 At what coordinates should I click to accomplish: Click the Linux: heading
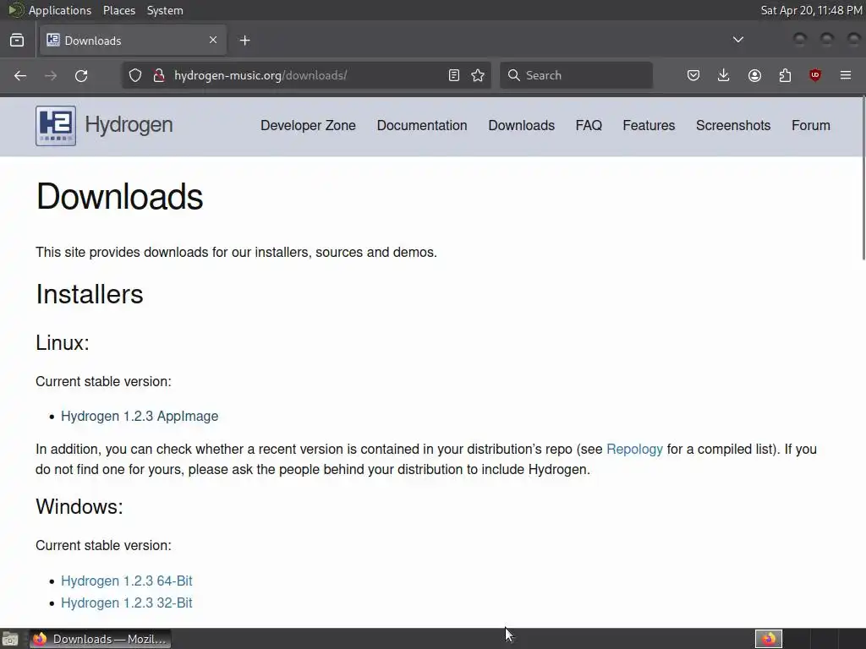click(x=63, y=343)
